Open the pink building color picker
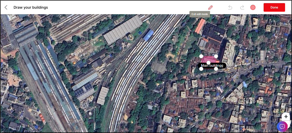The width and height of the screenshot is (292, 133). coord(253,7)
